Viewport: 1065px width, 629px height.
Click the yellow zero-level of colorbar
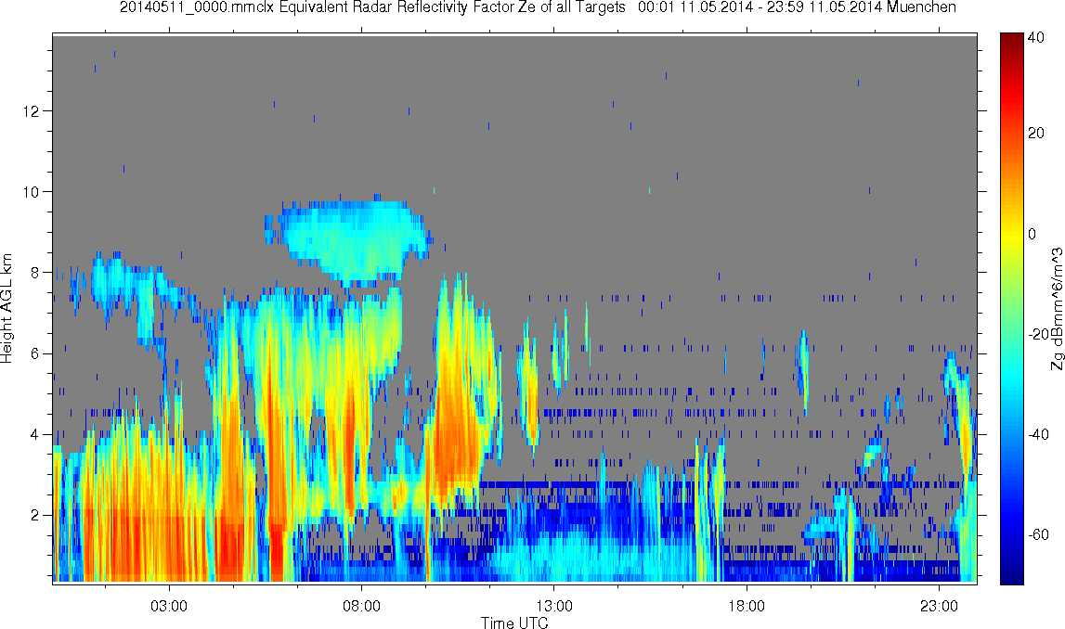pyautogui.click(x=1011, y=234)
